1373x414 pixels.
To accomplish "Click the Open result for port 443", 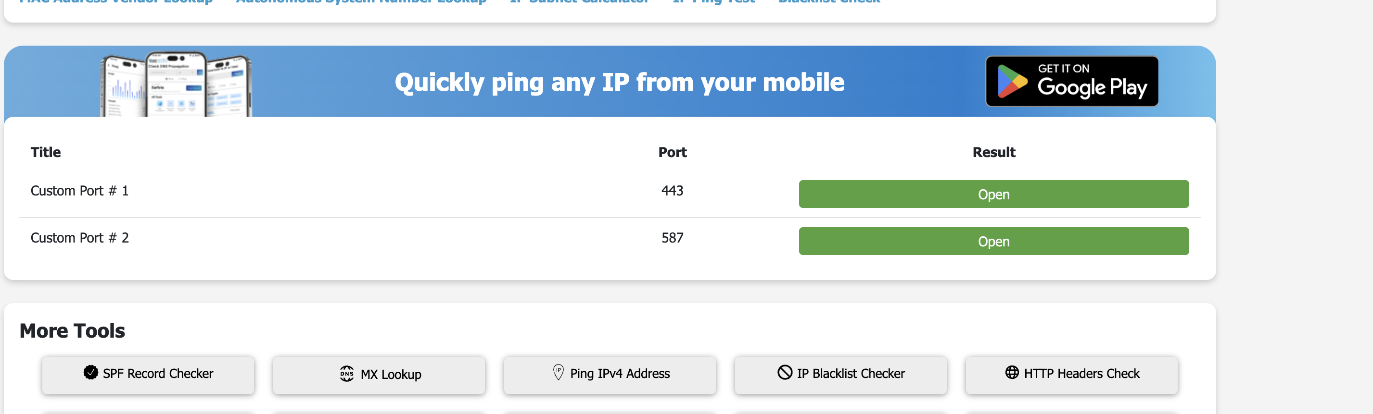I will 993,194.
